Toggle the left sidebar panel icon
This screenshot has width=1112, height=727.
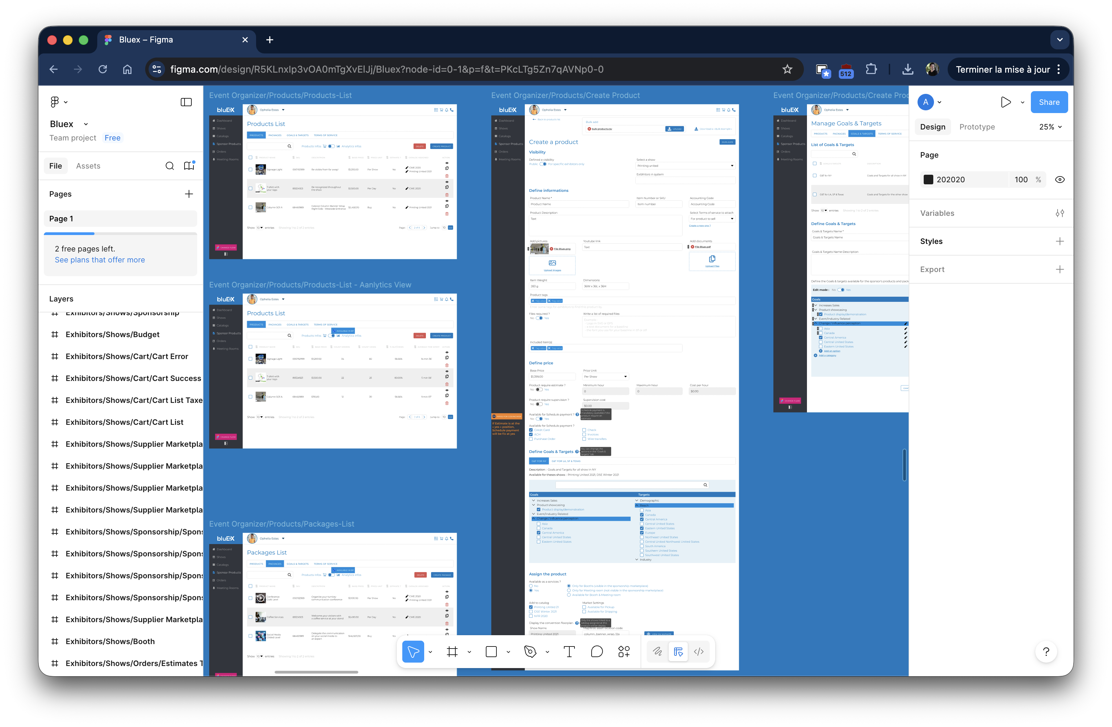coord(186,102)
